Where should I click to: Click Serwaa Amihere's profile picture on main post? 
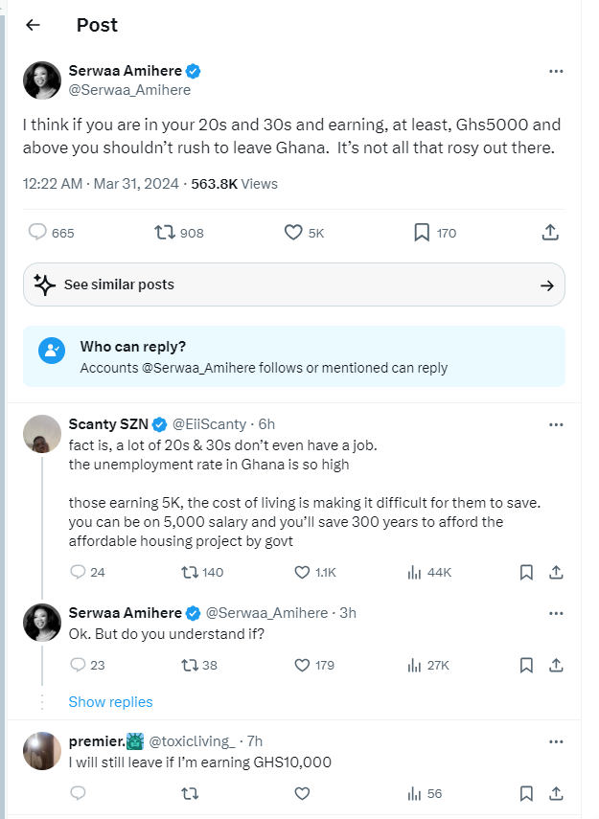[x=42, y=80]
